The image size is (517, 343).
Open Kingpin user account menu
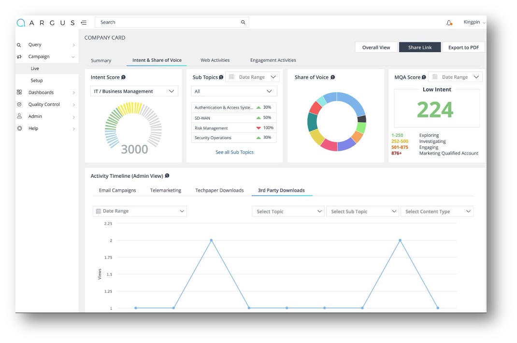tap(474, 22)
